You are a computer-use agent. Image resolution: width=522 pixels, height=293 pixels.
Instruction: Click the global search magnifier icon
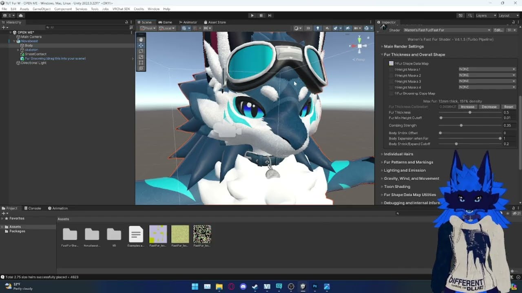point(470,15)
